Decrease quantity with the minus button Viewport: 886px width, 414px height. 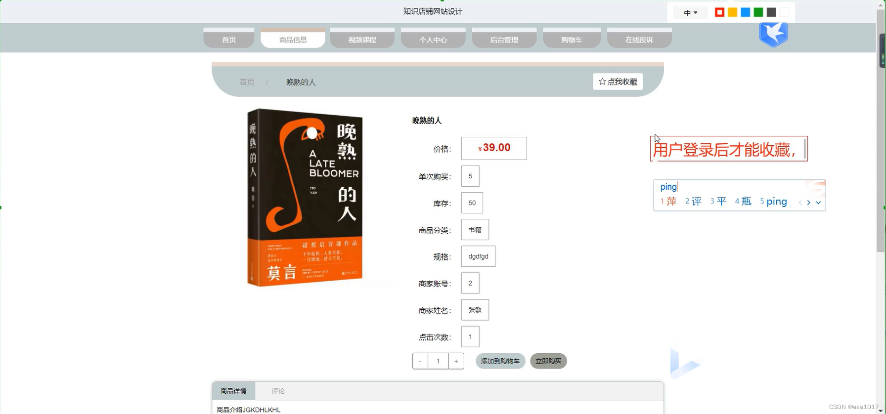click(x=420, y=361)
